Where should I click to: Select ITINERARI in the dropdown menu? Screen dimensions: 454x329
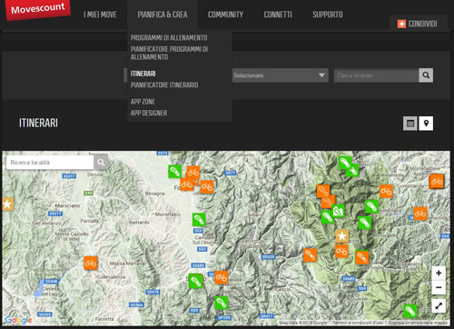click(143, 74)
